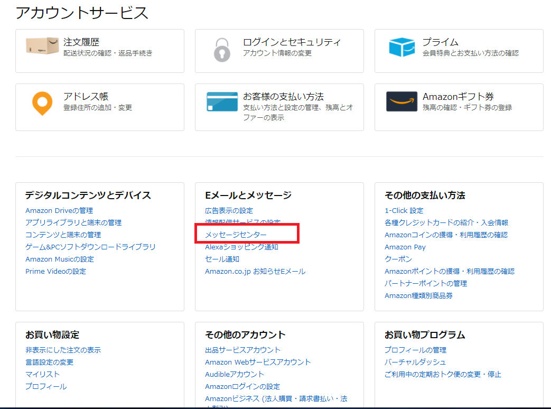Viewport: 551px width, 409px height.
Task: Open Amazon Webサービスアカウント link
Action: pyautogui.click(x=258, y=362)
